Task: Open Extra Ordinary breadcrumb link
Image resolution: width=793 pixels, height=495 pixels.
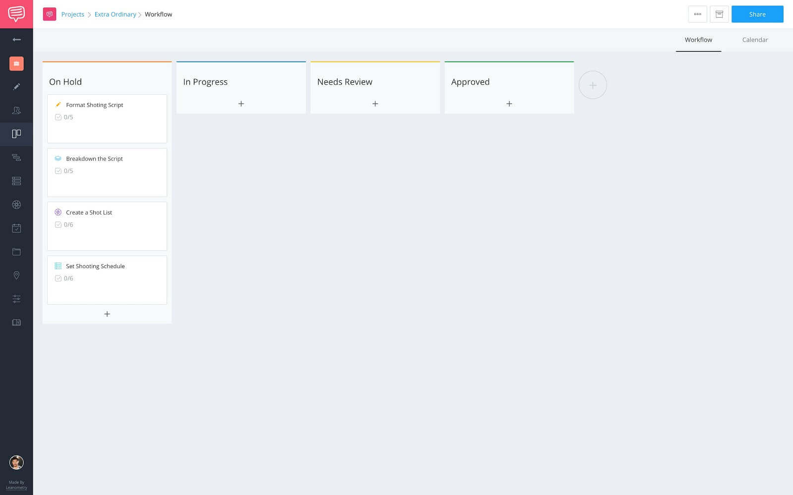Action: point(115,14)
